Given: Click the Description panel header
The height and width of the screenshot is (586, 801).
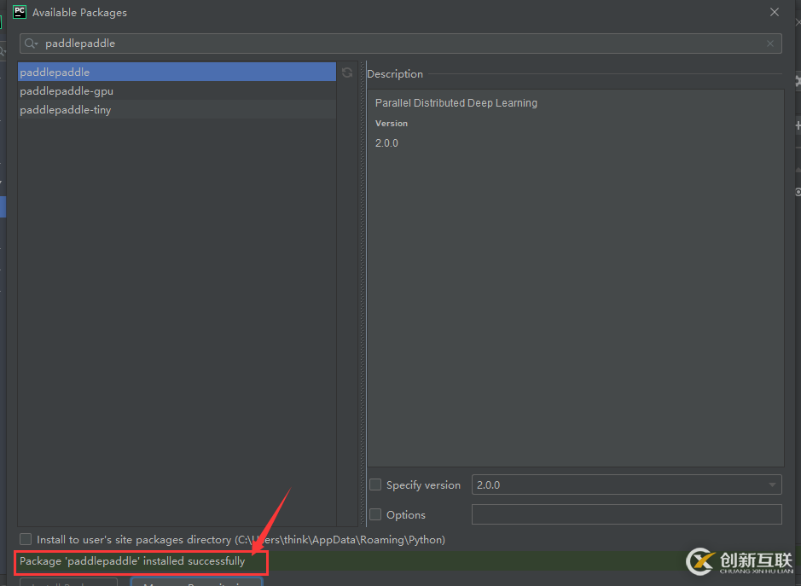Looking at the screenshot, I should [395, 74].
